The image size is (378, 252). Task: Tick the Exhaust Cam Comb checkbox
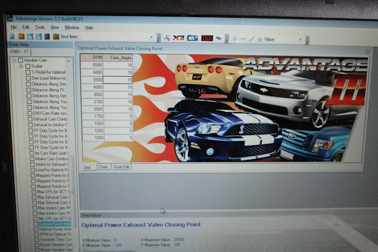point(30,119)
